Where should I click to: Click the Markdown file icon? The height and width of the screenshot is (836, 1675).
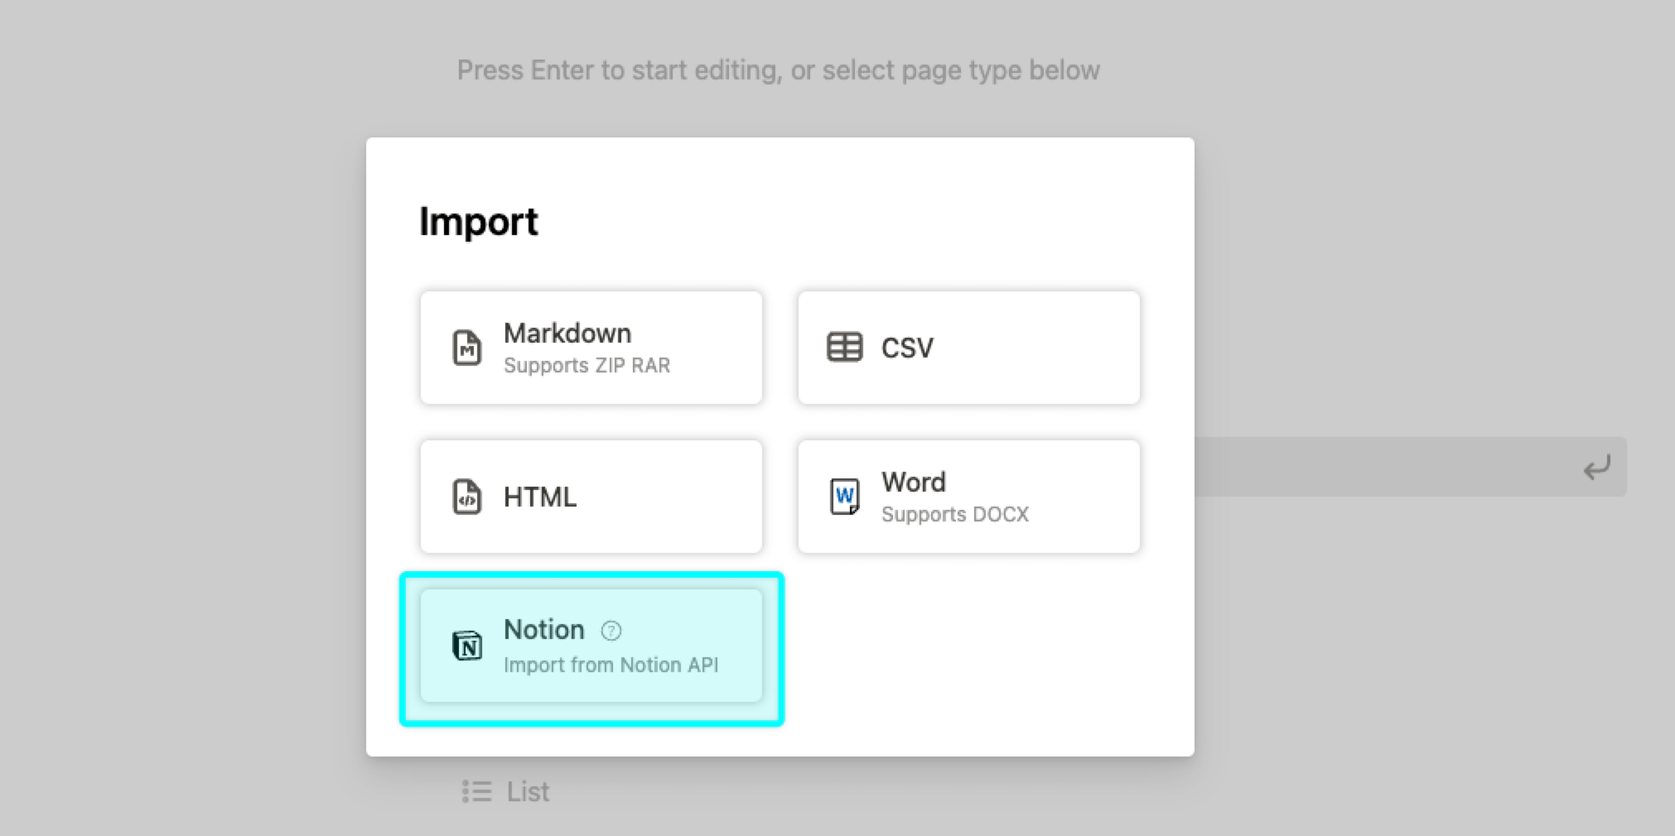tap(466, 347)
